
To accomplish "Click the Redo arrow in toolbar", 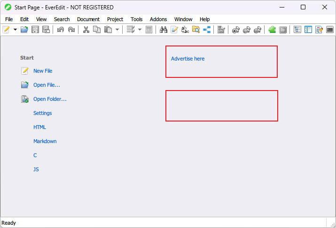I will [x=71, y=30].
